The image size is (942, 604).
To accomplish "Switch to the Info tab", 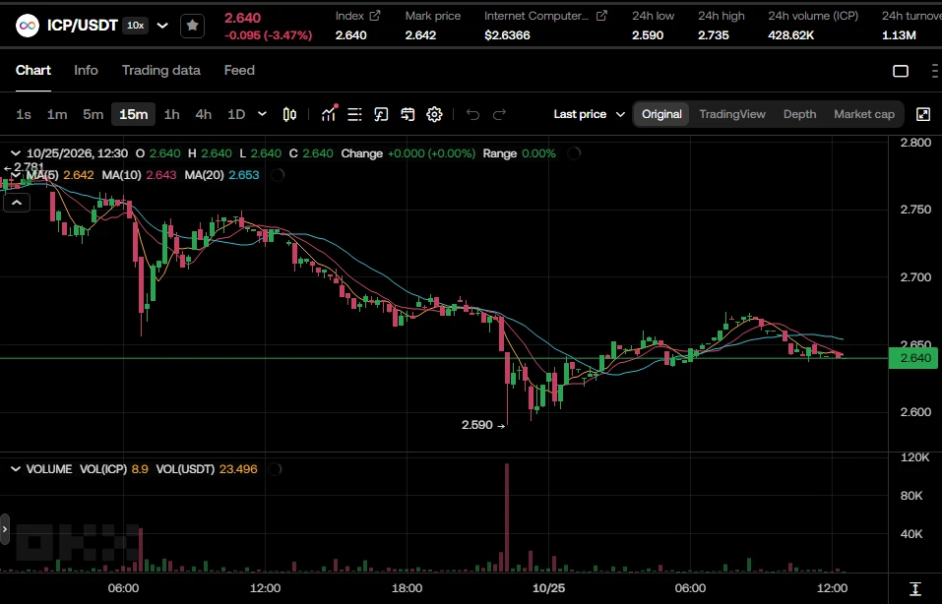I will click(86, 70).
